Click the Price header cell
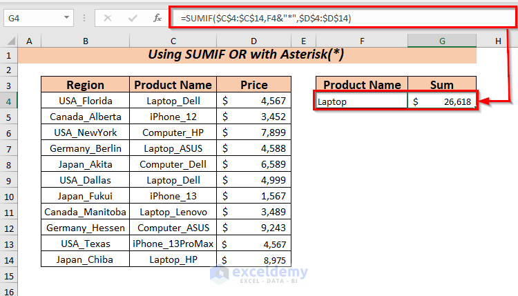This screenshot has height=296, width=518. [253, 85]
